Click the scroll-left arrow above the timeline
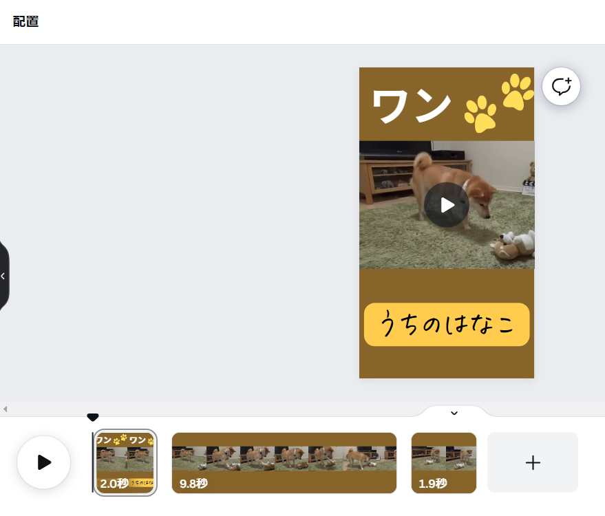The width and height of the screenshot is (605, 516). point(5,409)
